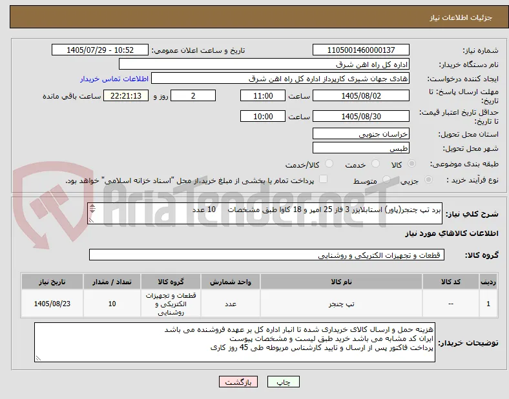Click the delivery province field خراسان جنوبی

point(361,134)
